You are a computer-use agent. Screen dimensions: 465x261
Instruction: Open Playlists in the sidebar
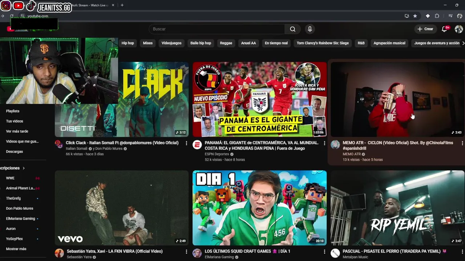[x=13, y=111]
